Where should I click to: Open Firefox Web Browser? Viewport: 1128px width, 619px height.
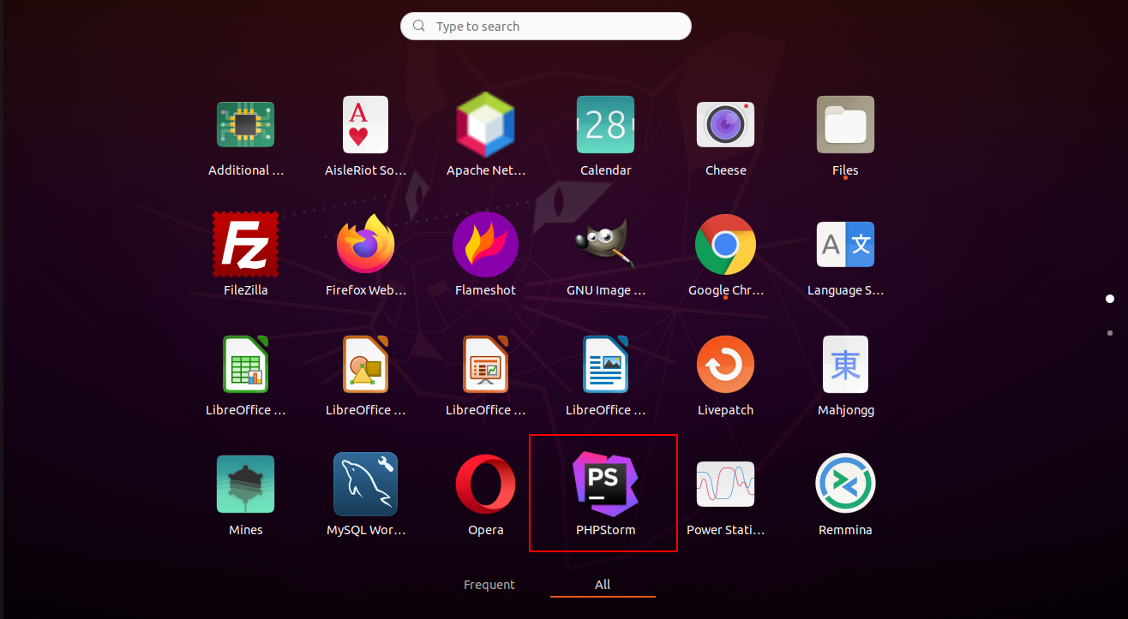click(x=365, y=245)
